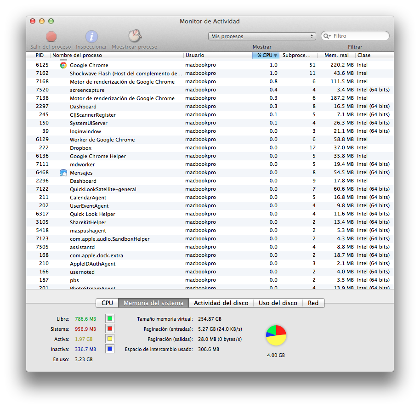
Task: Select the CIJScannerRegister process
Action: pos(210,115)
